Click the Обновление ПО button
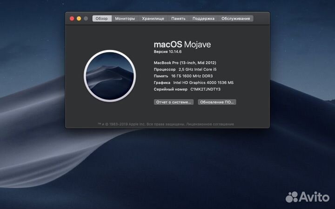The height and width of the screenshot is (209, 335). tap(217, 102)
